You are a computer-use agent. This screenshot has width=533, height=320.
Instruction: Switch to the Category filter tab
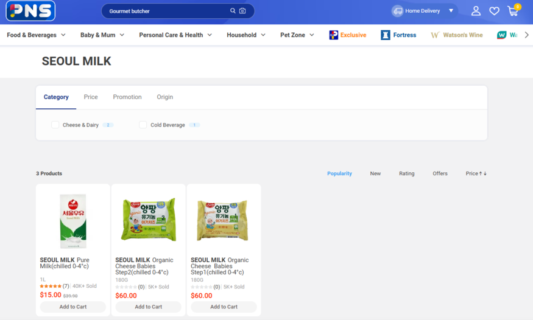coord(56,97)
